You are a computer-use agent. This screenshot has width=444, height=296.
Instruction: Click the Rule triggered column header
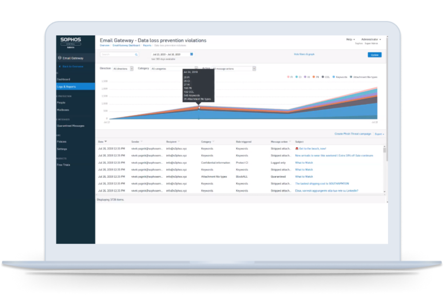coord(243,142)
